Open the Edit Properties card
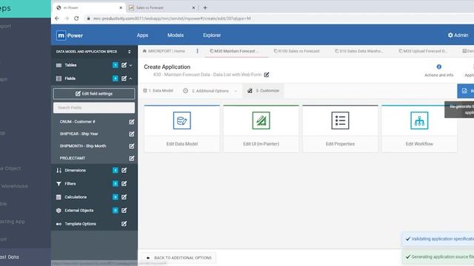This screenshot has height=266, width=474. click(x=340, y=128)
